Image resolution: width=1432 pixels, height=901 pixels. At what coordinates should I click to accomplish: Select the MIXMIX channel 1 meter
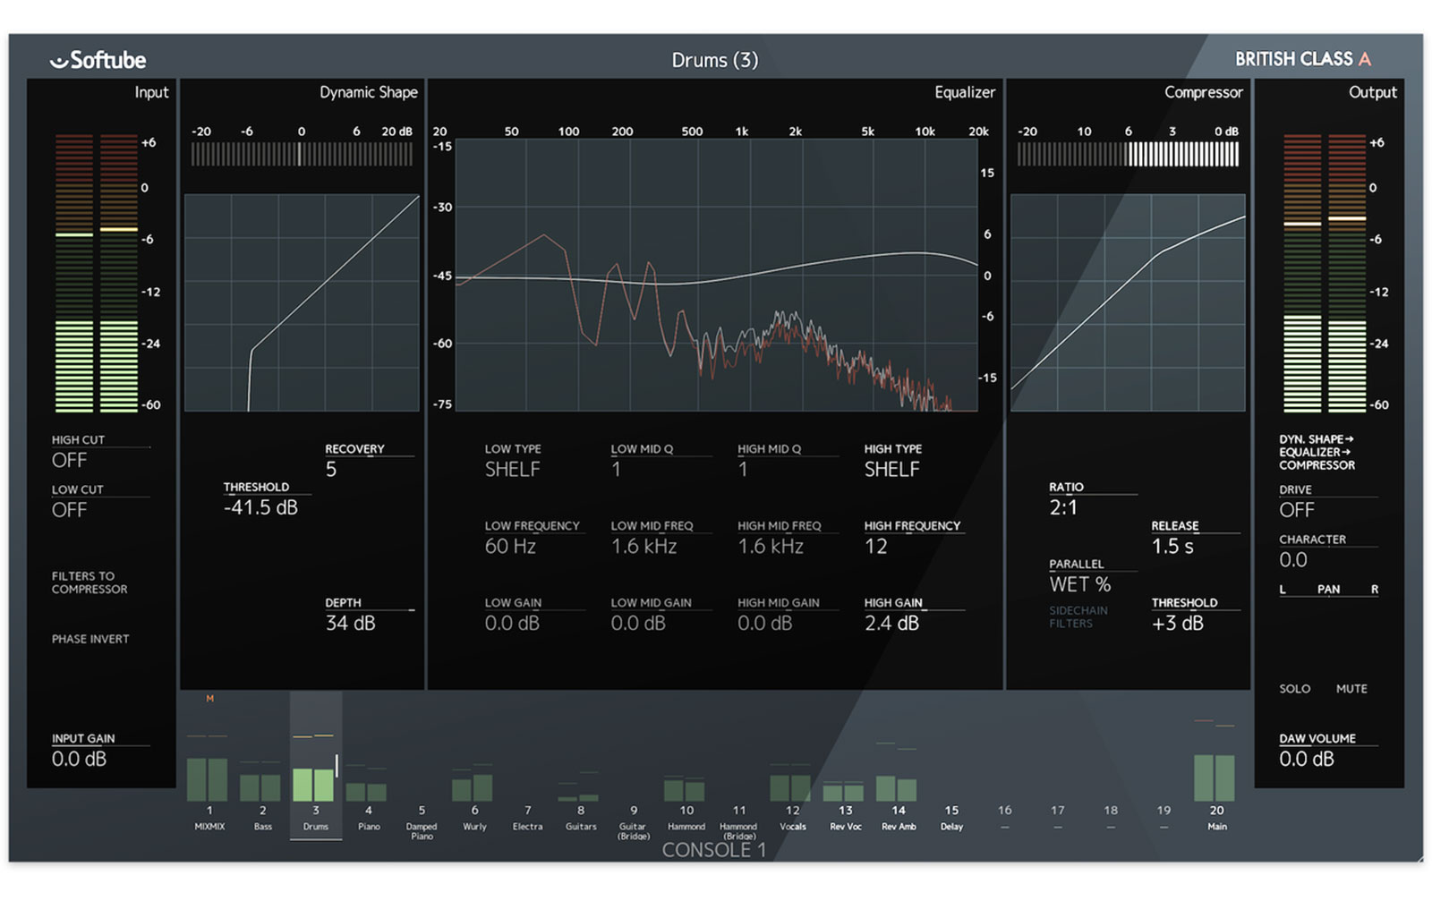tap(209, 778)
